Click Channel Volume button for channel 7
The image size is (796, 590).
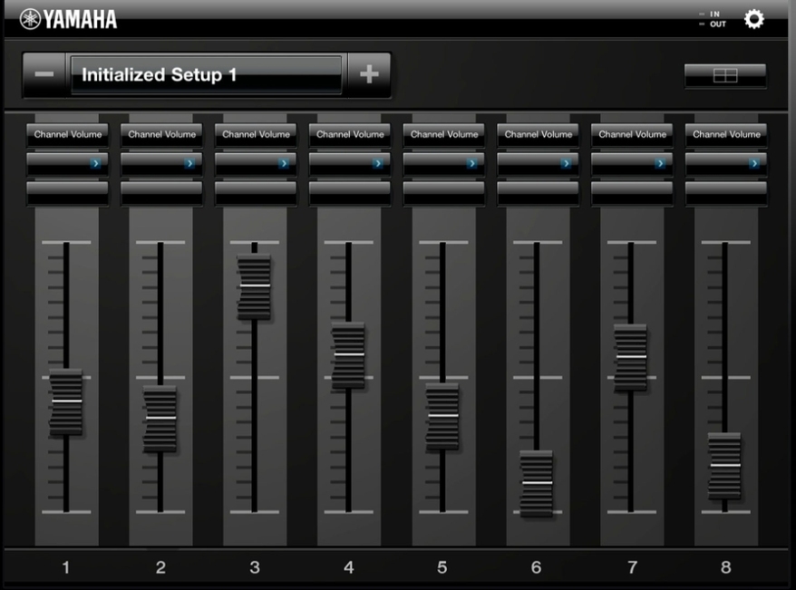click(632, 134)
